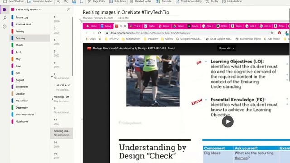Open recent notes clock icon
290x163 pixels.
5,26
